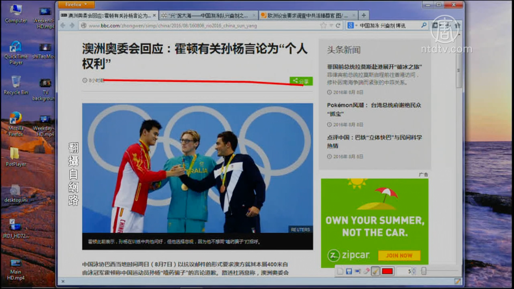The width and height of the screenshot is (514, 289).
Task: Open Mozilla Firefox desktop shortcut
Action: [x=16, y=124]
